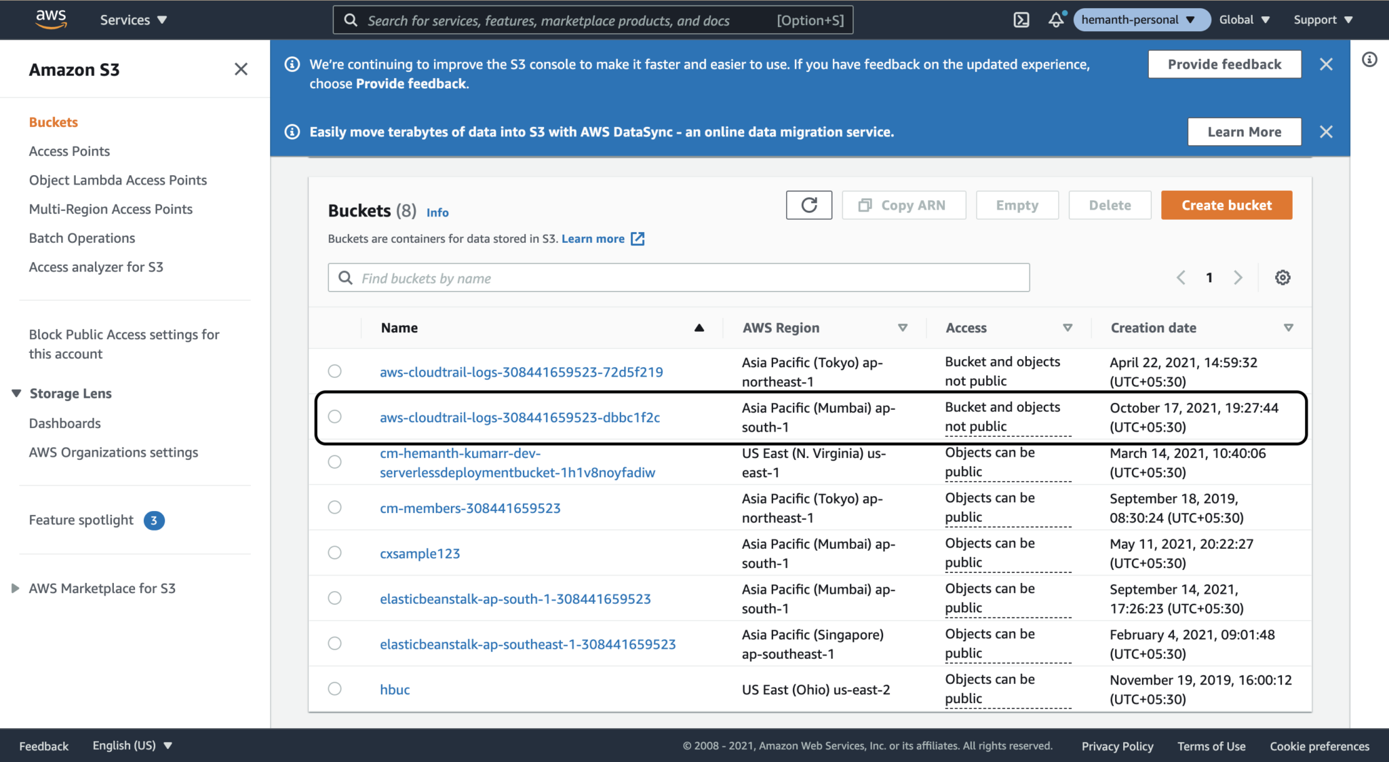Select the aws-cloudtrail-logs-308441659523-dbbc1f2c bucket radio

(x=334, y=417)
